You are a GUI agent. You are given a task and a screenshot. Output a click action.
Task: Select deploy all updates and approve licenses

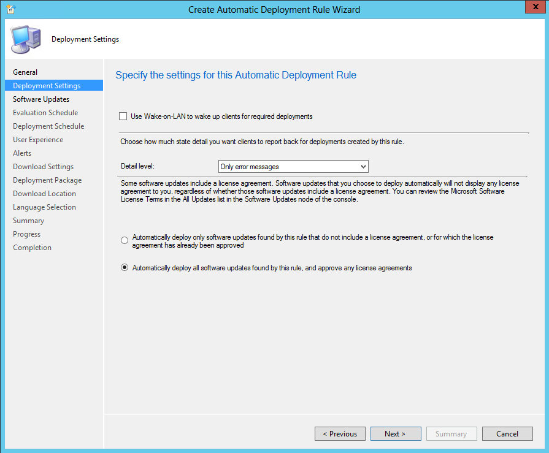pos(125,268)
